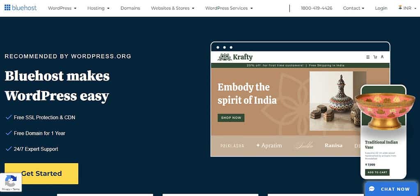The width and height of the screenshot is (420, 196).
Task: Open the INR currency selector
Action: tap(407, 8)
